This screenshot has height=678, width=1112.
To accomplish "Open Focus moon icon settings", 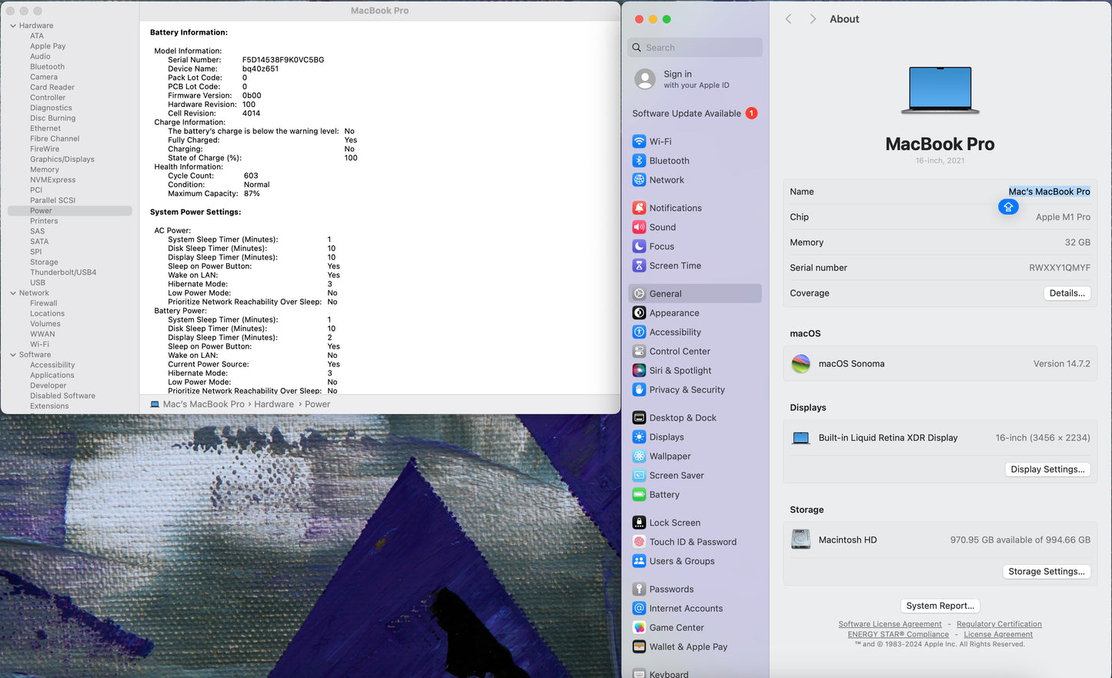I will 639,246.
